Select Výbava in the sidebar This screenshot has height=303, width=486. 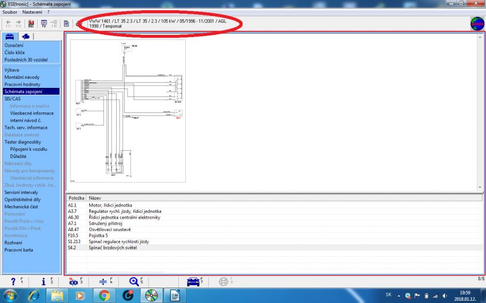[11, 70]
